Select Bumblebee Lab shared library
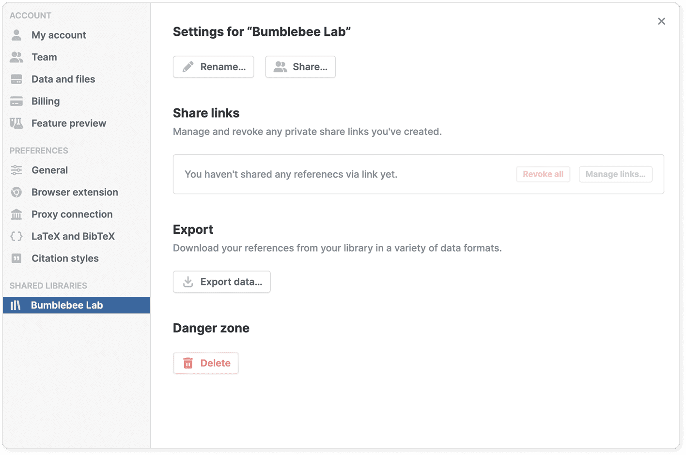Image resolution: width=686 pixels, height=455 pixels. (67, 305)
